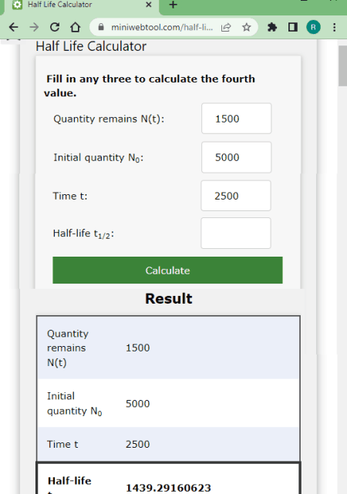Go back using the browser back arrow

point(14,28)
